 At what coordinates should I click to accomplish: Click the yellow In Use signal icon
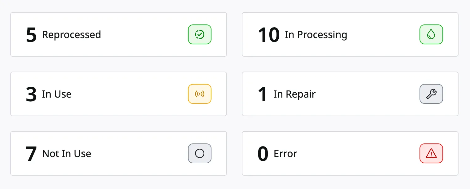[200, 94]
